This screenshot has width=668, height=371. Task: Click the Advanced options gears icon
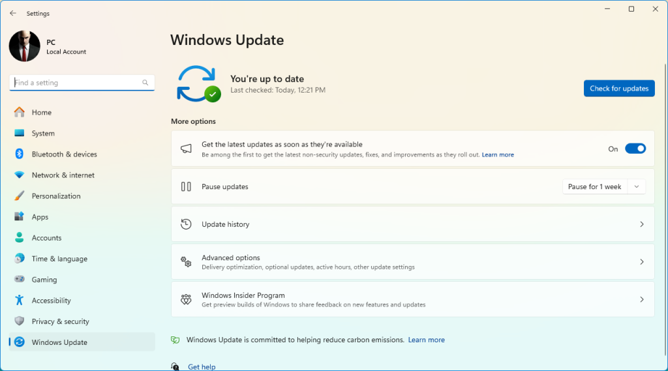[186, 262]
